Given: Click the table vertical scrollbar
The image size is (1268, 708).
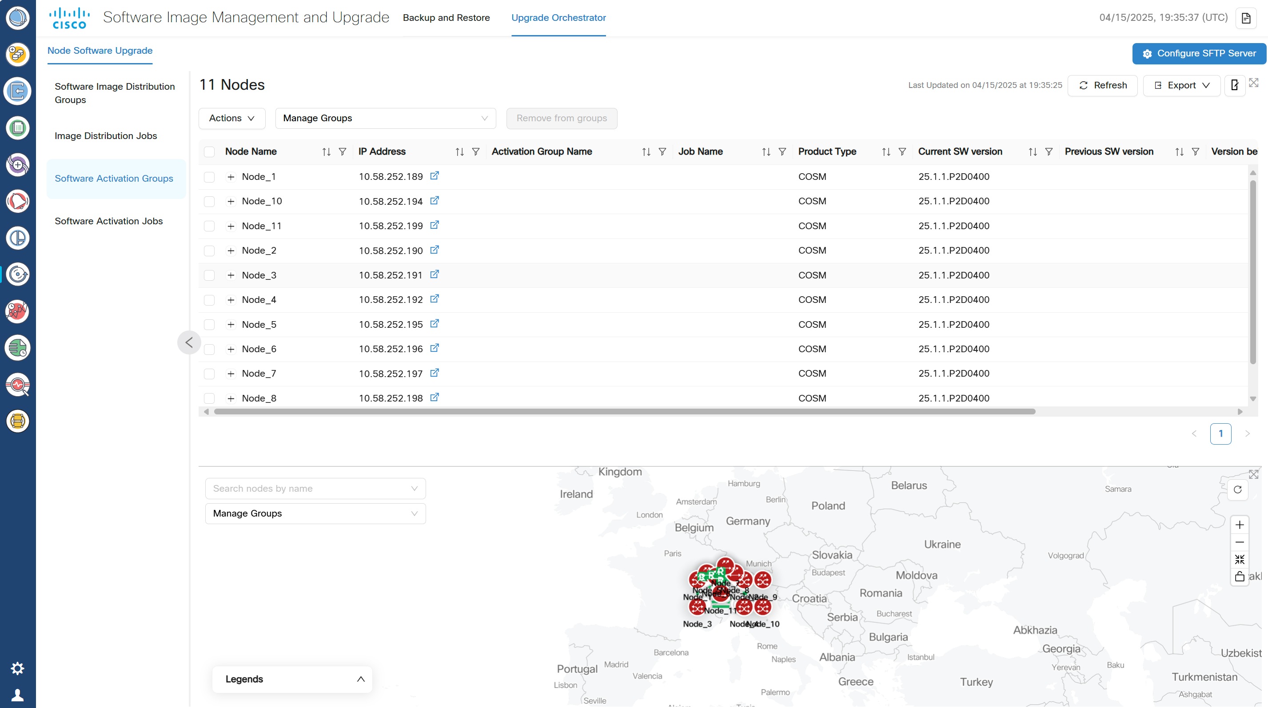Looking at the screenshot, I should pos(1253,272).
